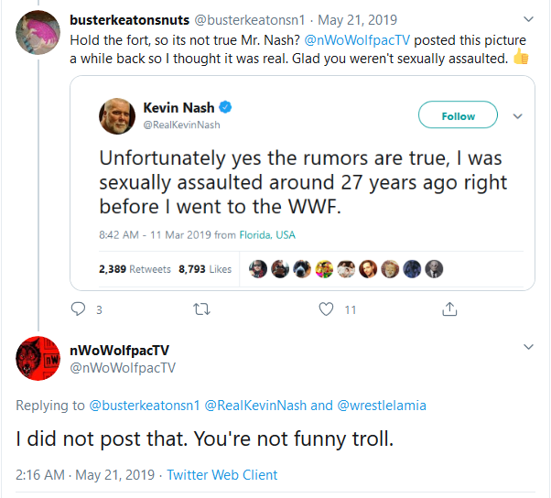Retweet the busterkeatonsnuts tweet
The image size is (551, 498).
point(202,309)
